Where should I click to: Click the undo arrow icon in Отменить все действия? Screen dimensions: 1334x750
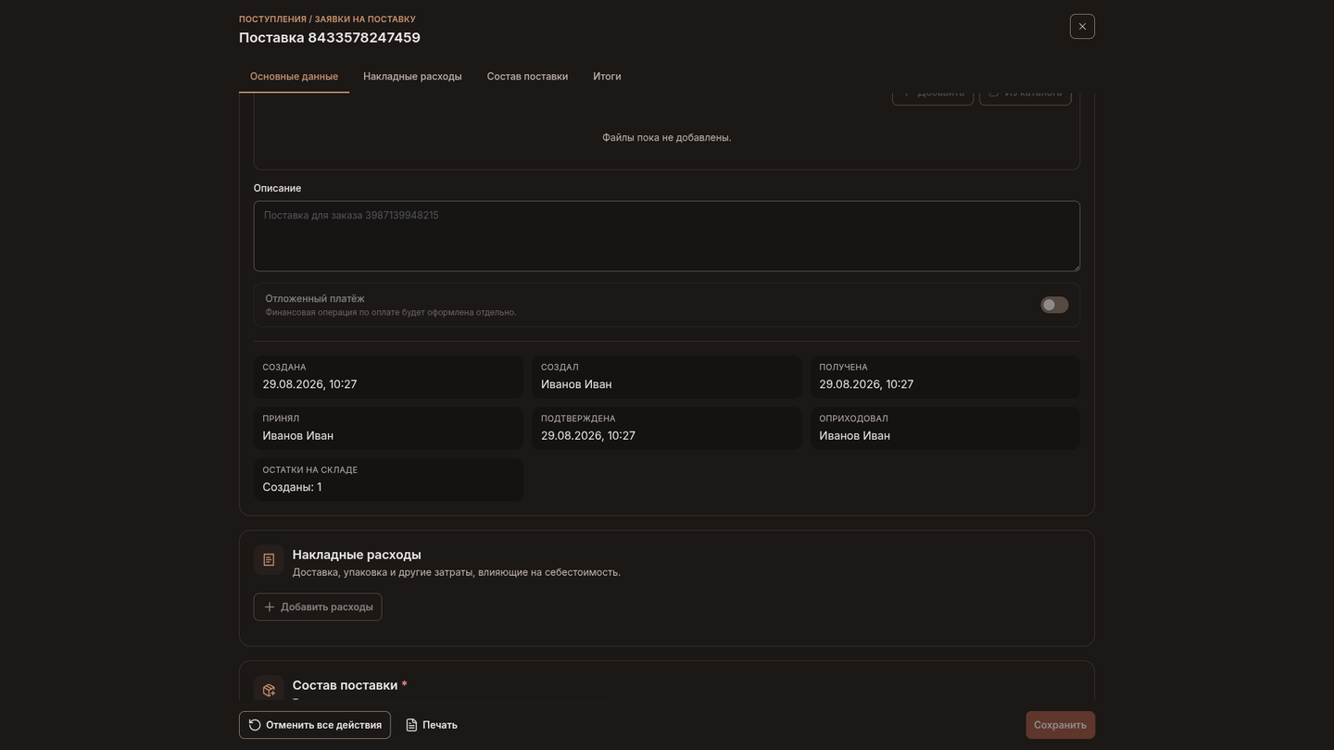pyautogui.click(x=255, y=725)
